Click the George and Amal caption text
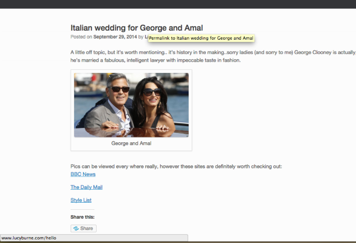Image resolution: width=356 pixels, height=243 pixels. (131, 143)
